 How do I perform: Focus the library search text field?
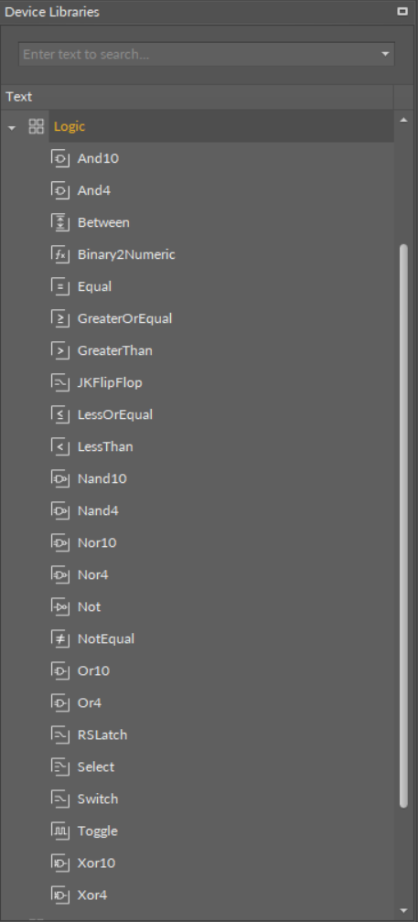click(x=198, y=54)
